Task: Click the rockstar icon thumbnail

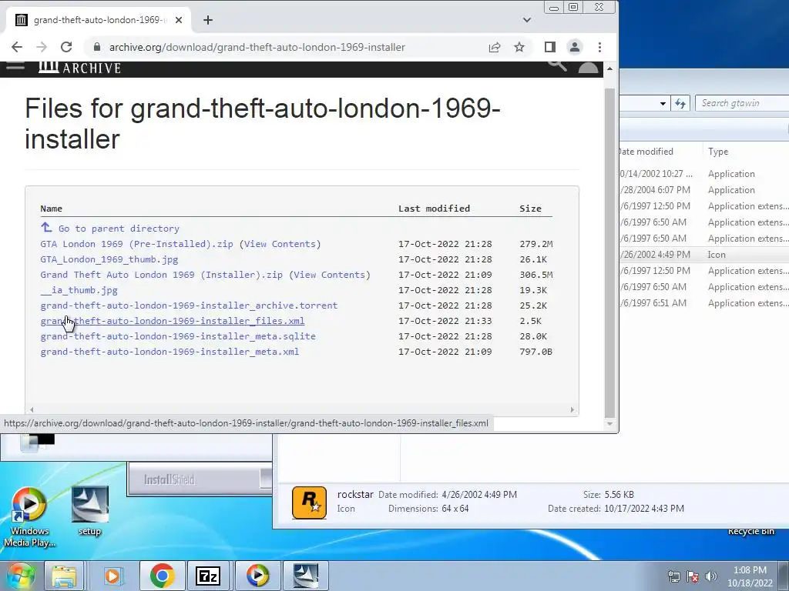Action: tap(309, 502)
